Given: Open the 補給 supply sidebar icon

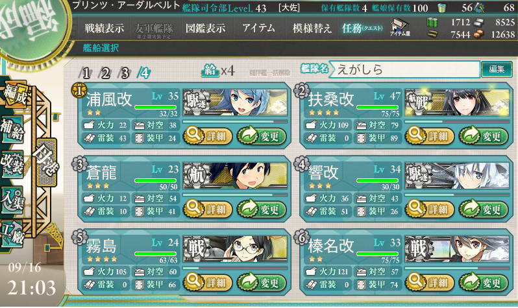Looking at the screenshot, I should [x=12, y=130].
